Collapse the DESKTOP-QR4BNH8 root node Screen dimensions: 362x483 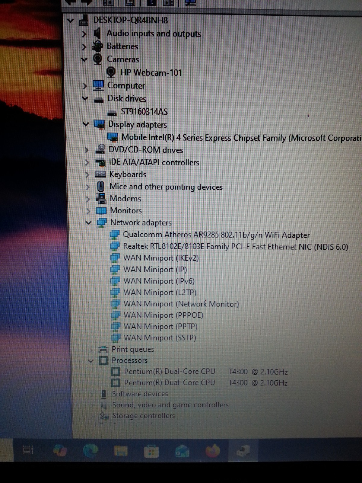pyautogui.click(x=71, y=21)
